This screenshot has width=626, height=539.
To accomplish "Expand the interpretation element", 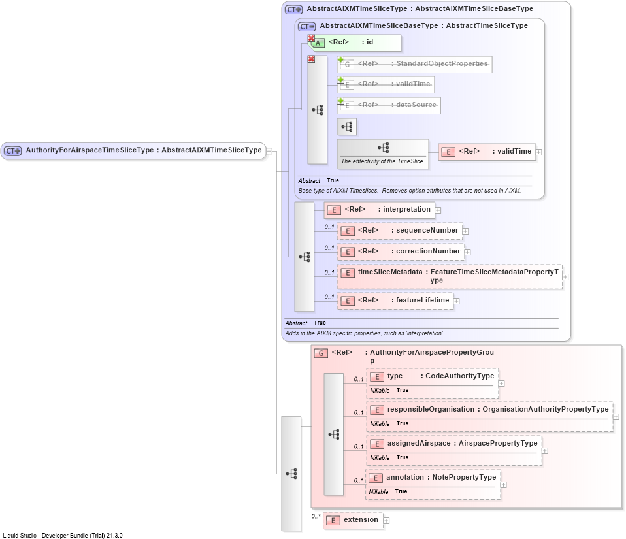I will point(438,210).
